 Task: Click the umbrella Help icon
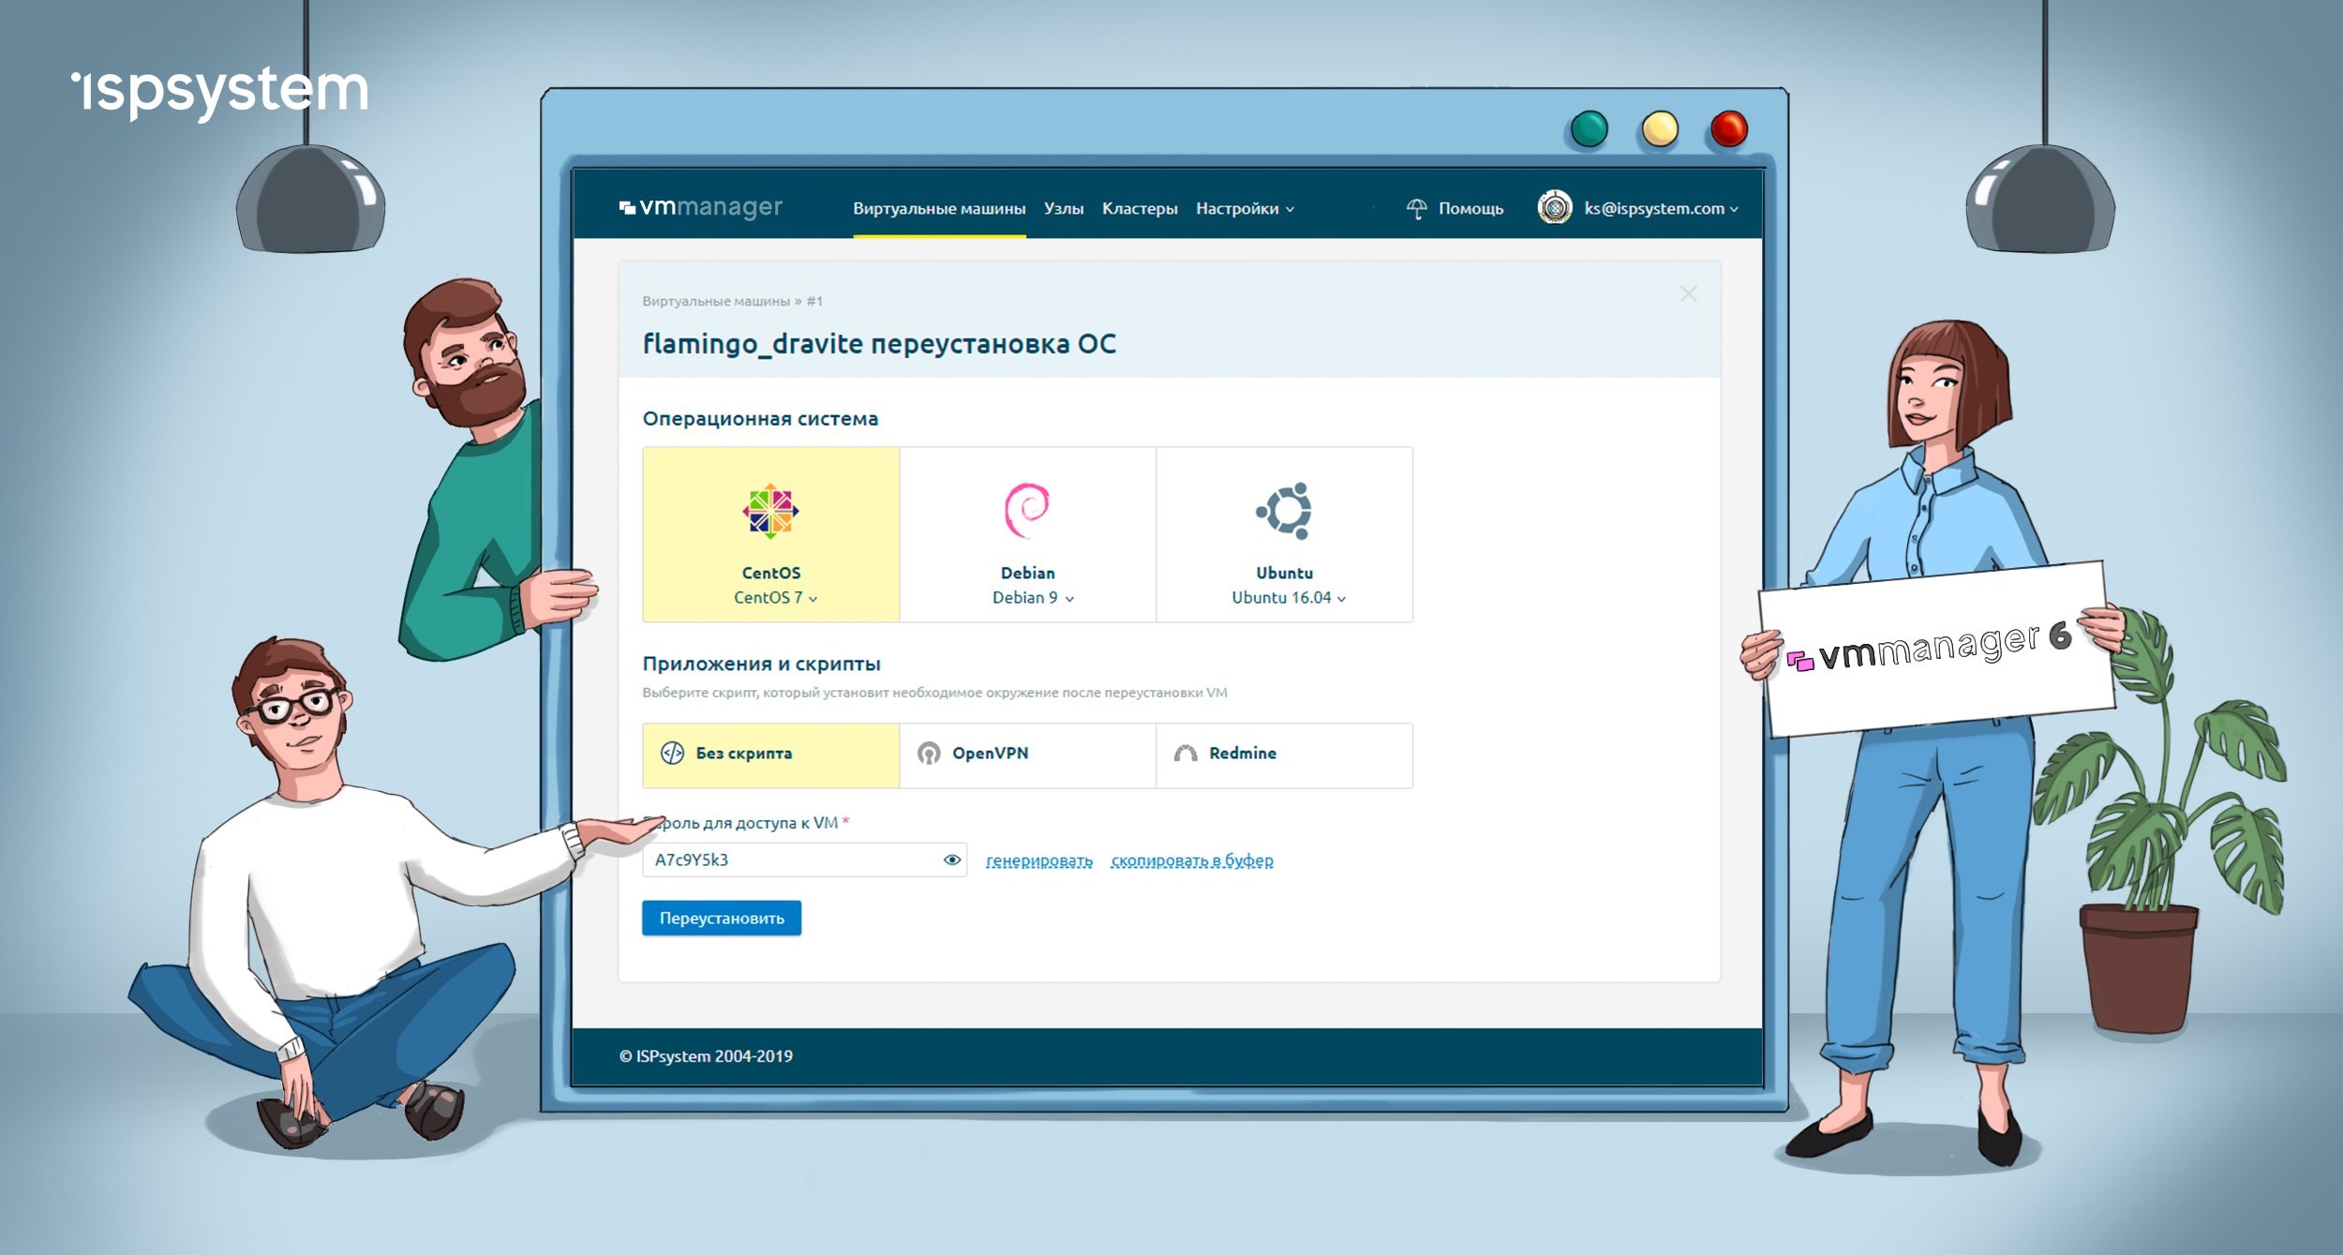point(1416,208)
